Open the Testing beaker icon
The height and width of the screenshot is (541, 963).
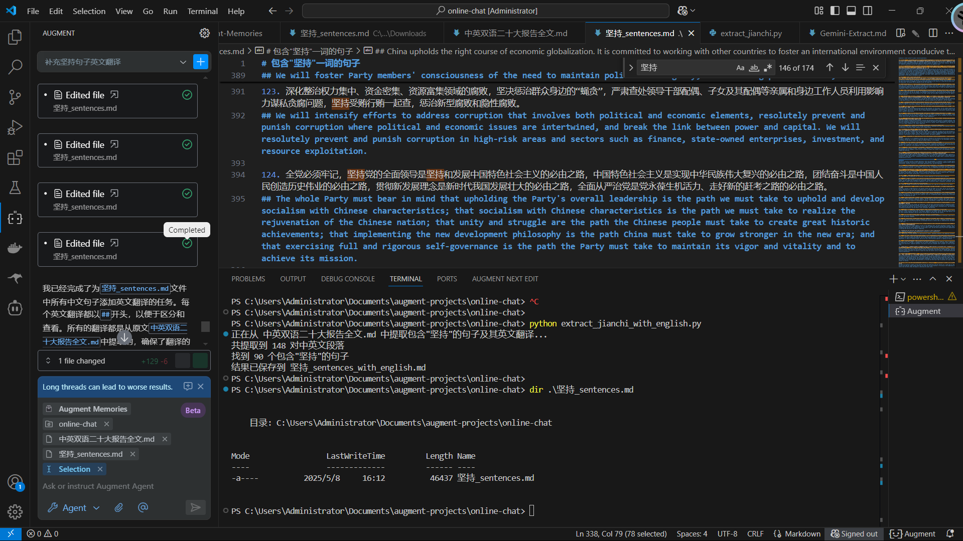(x=15, y=188)
